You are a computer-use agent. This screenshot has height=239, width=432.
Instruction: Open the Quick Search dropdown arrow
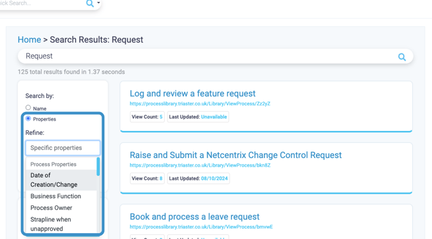point(98,3)
